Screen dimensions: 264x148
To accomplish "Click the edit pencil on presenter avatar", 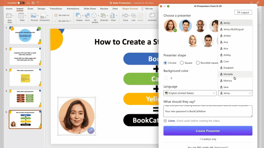I will pyautogui.click(x=91, y=130).
